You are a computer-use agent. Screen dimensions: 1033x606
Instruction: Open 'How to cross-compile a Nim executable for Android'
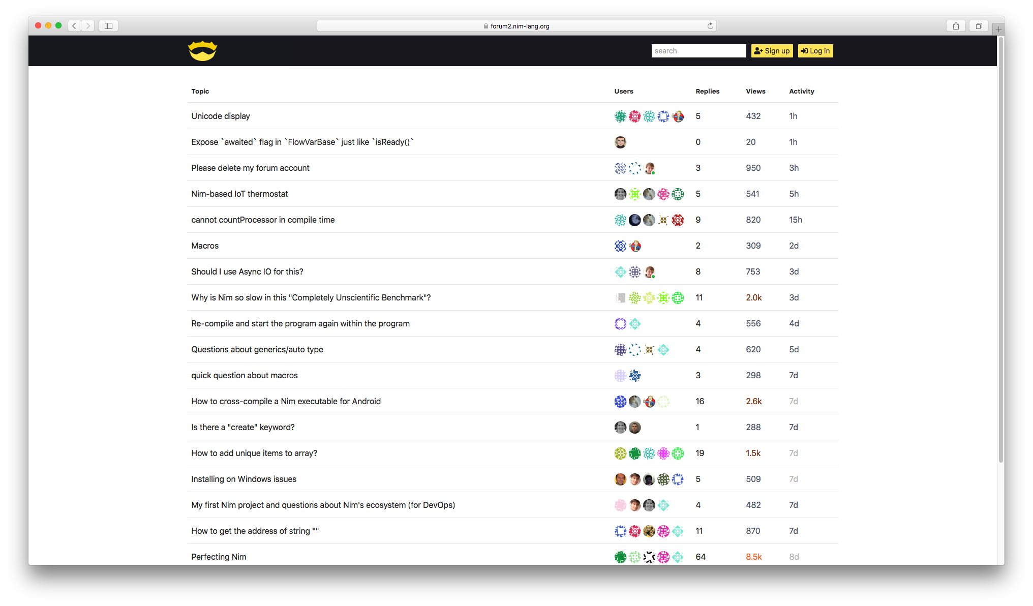click(x=286, y=401)
